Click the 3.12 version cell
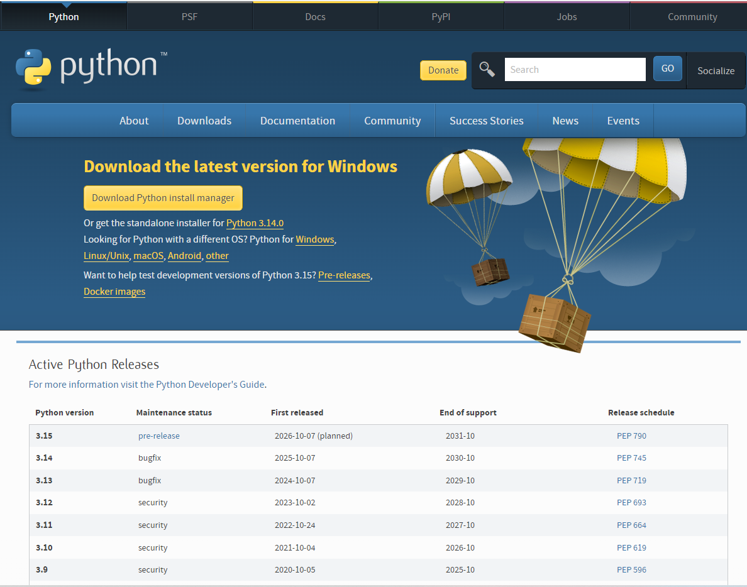747x587 pixels. 44,502
